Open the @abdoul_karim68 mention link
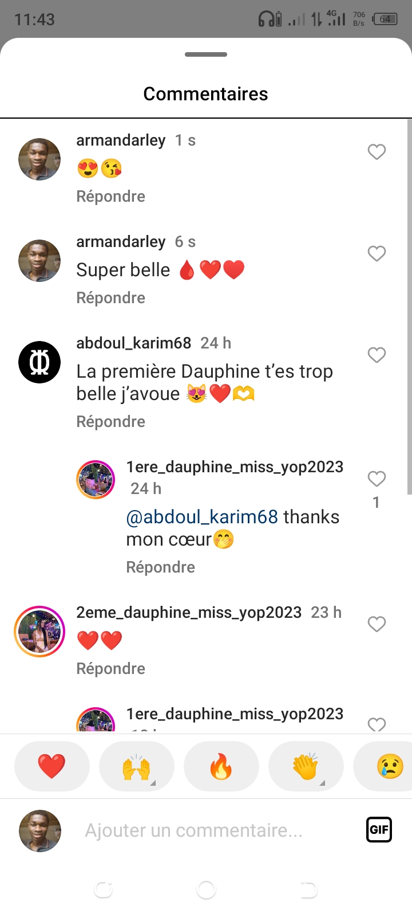412x917 pixels. 202,517
